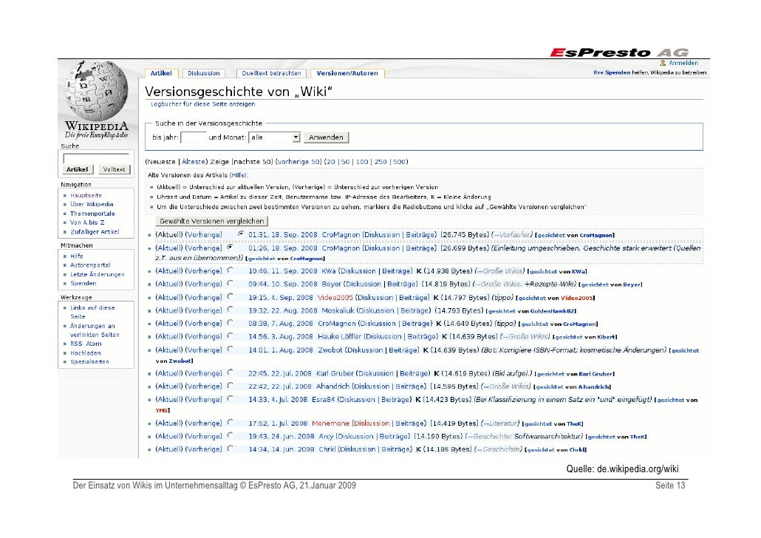
Task: Open user Karl Gruber's profile link
Action: pyautogui.click(x=335, y=373)
